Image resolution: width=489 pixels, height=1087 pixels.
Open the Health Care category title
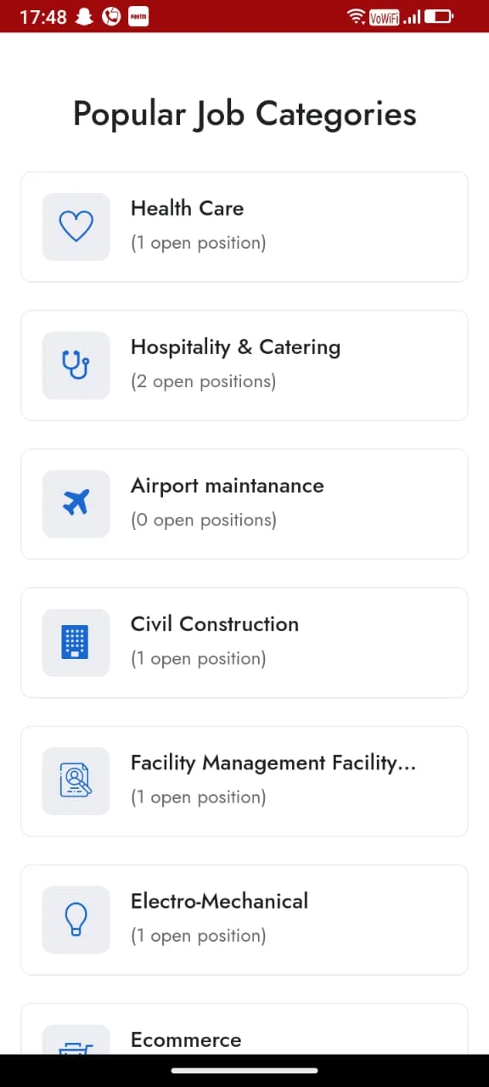187,208
